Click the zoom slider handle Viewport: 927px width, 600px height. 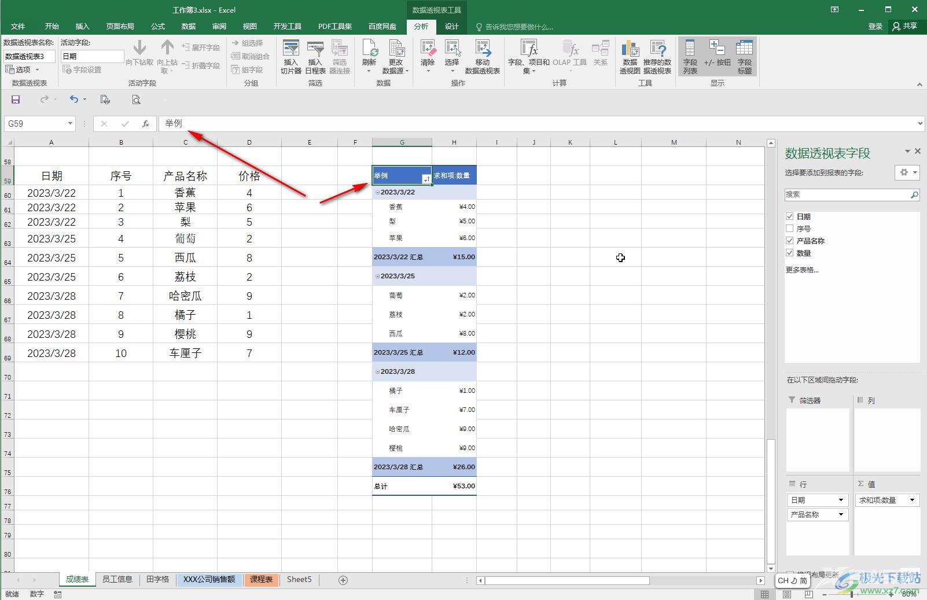[852, 594]
